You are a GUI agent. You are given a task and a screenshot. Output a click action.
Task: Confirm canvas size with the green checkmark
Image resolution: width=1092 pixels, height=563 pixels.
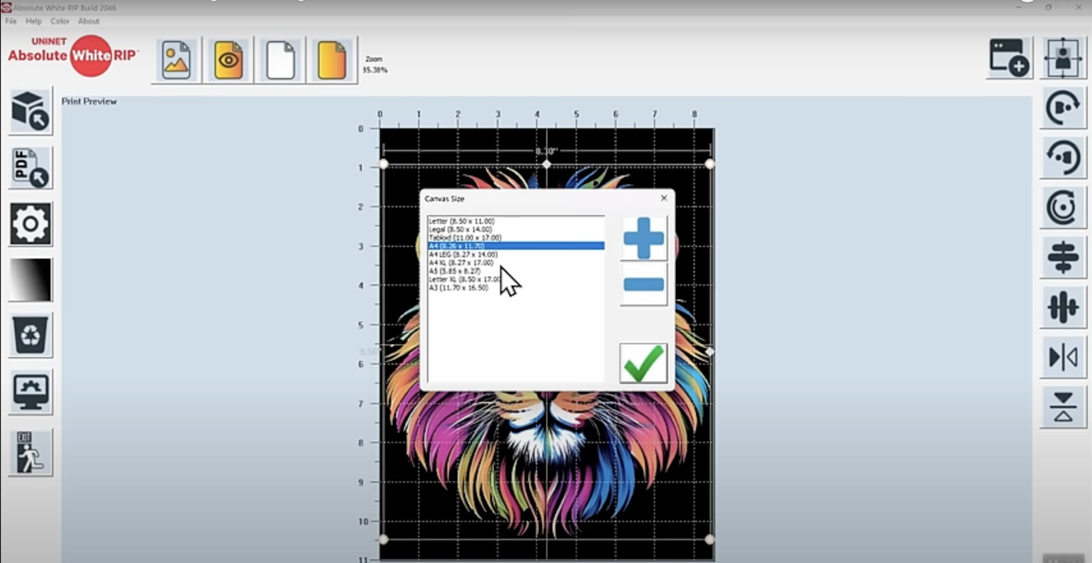[642, 363]
